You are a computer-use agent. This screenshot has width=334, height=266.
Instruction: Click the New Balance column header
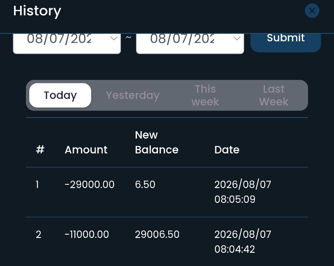[x=157, y=142]
